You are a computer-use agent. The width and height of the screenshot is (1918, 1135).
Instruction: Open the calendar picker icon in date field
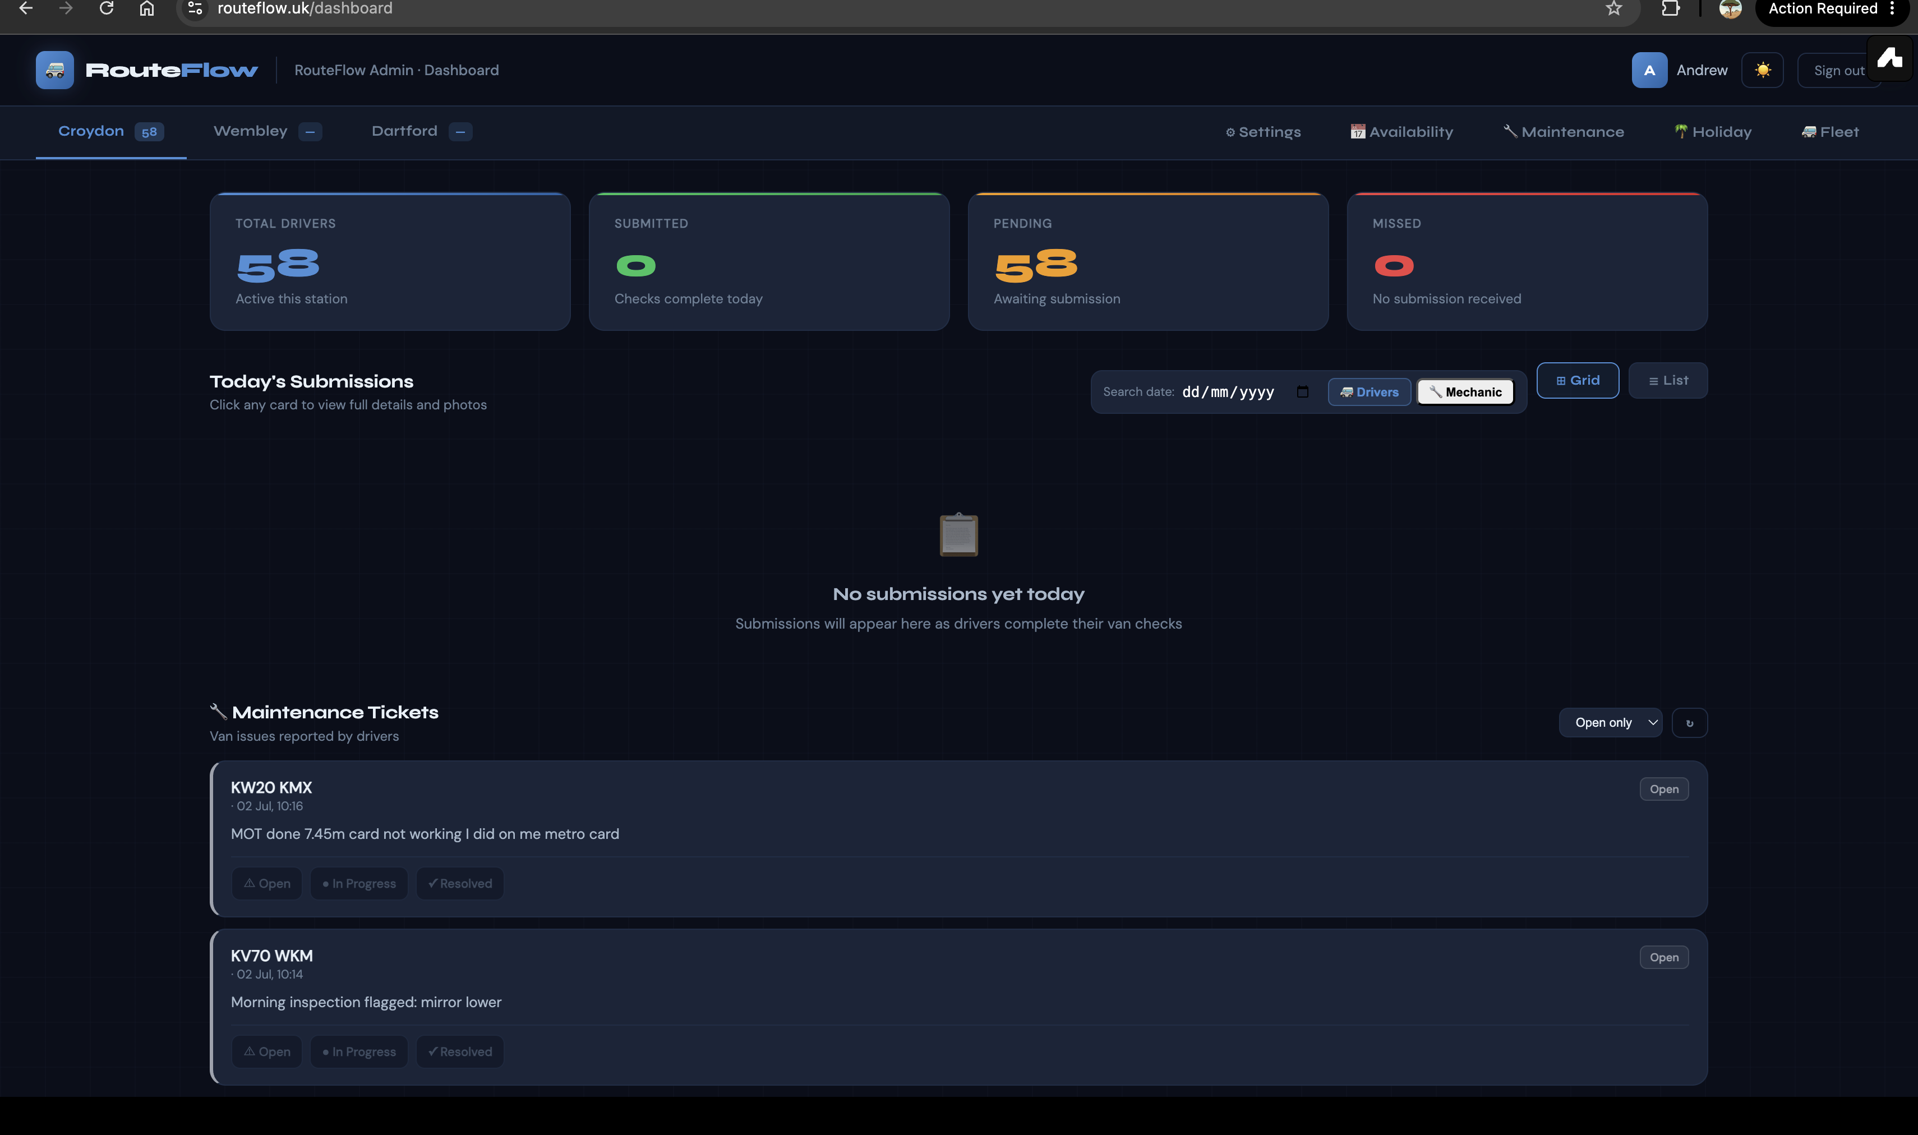1302,393
